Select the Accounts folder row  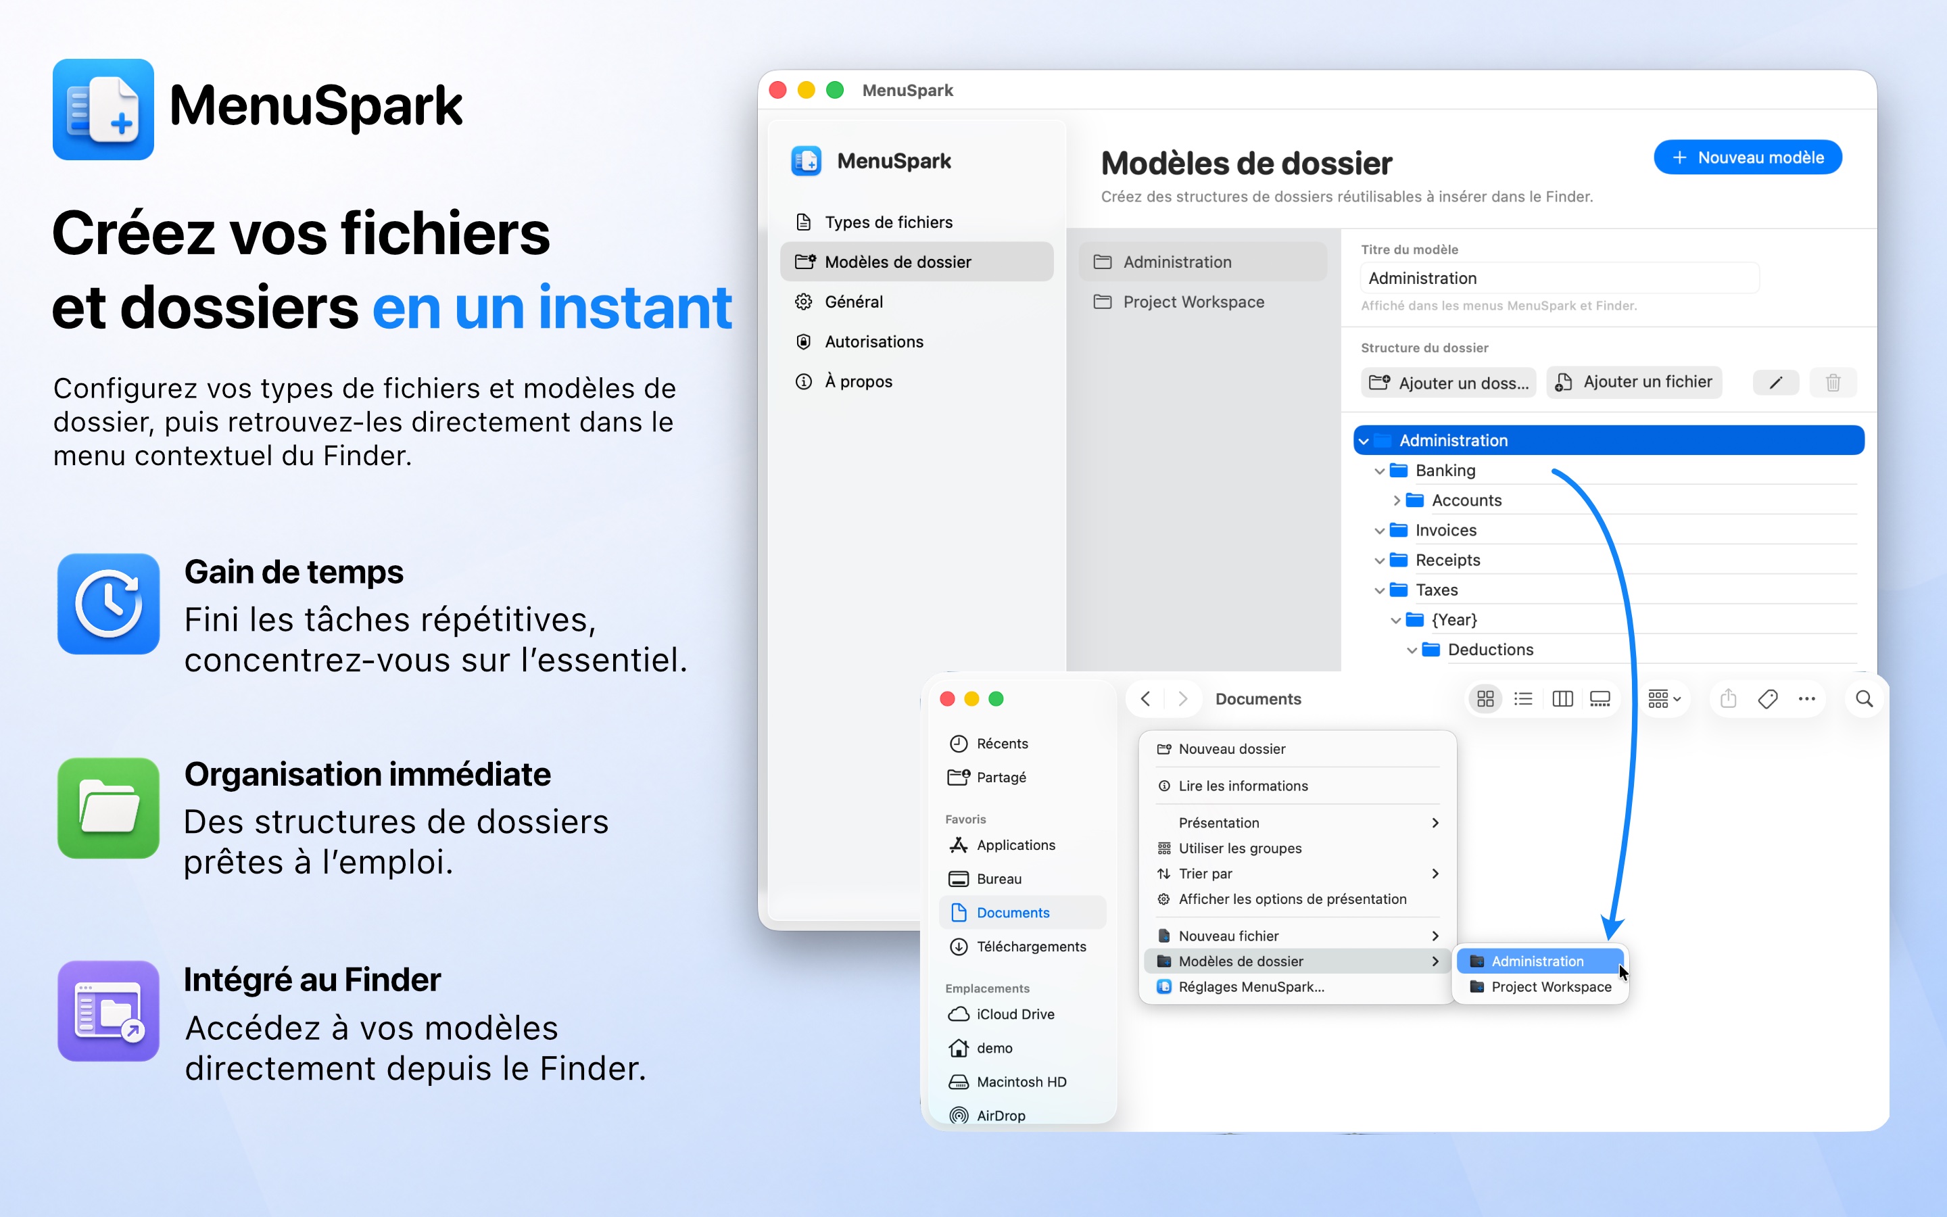1609,500
